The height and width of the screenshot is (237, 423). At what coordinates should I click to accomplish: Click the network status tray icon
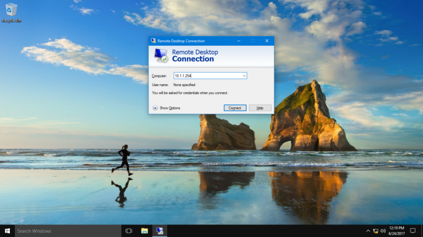tap(375, 231)
